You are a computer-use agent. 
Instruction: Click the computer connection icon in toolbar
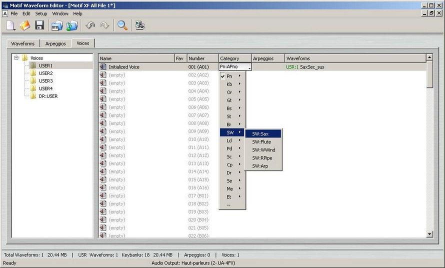140,25
